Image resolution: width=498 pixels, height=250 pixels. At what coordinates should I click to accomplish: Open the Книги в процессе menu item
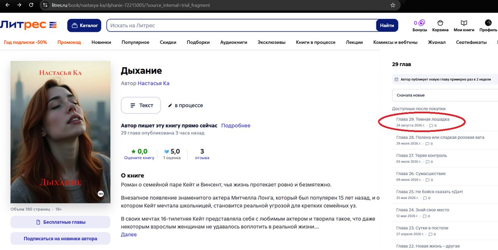point(316,42)
